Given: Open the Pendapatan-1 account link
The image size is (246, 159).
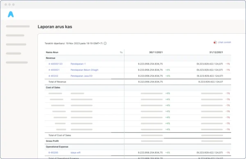Looking at the screenshot, I should [x=78, y=64].
